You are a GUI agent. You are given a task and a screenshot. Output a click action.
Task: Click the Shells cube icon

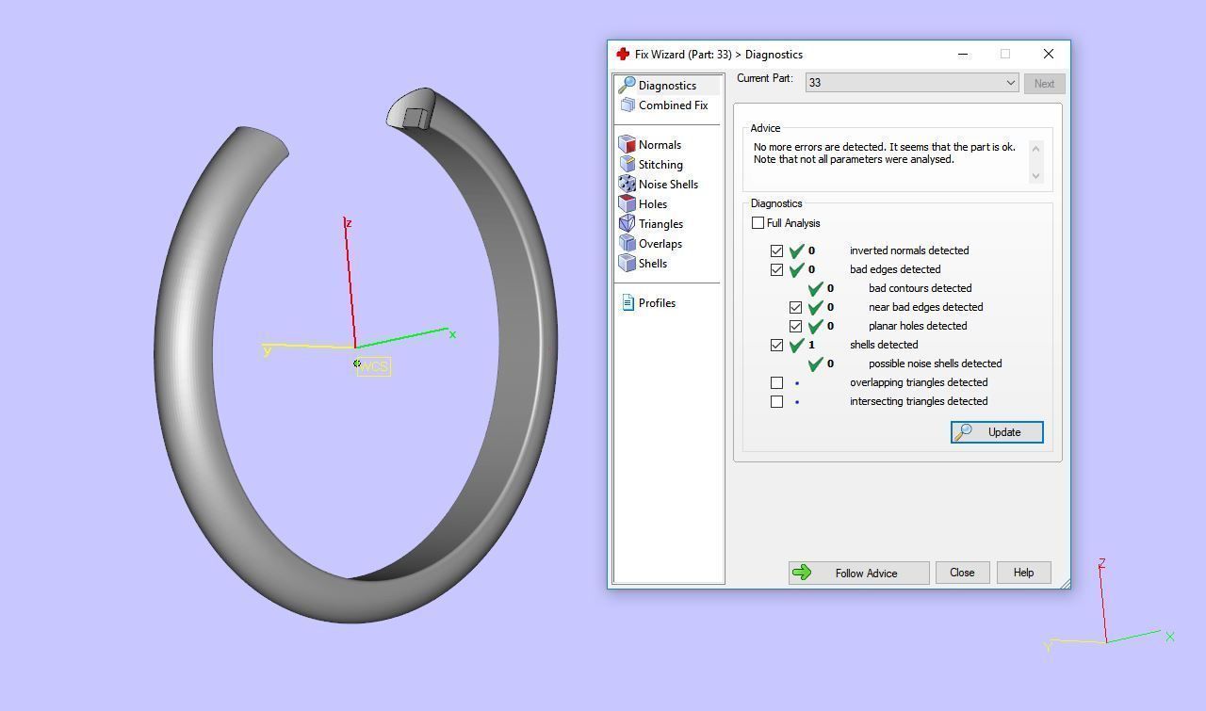(x=627, y=264)
